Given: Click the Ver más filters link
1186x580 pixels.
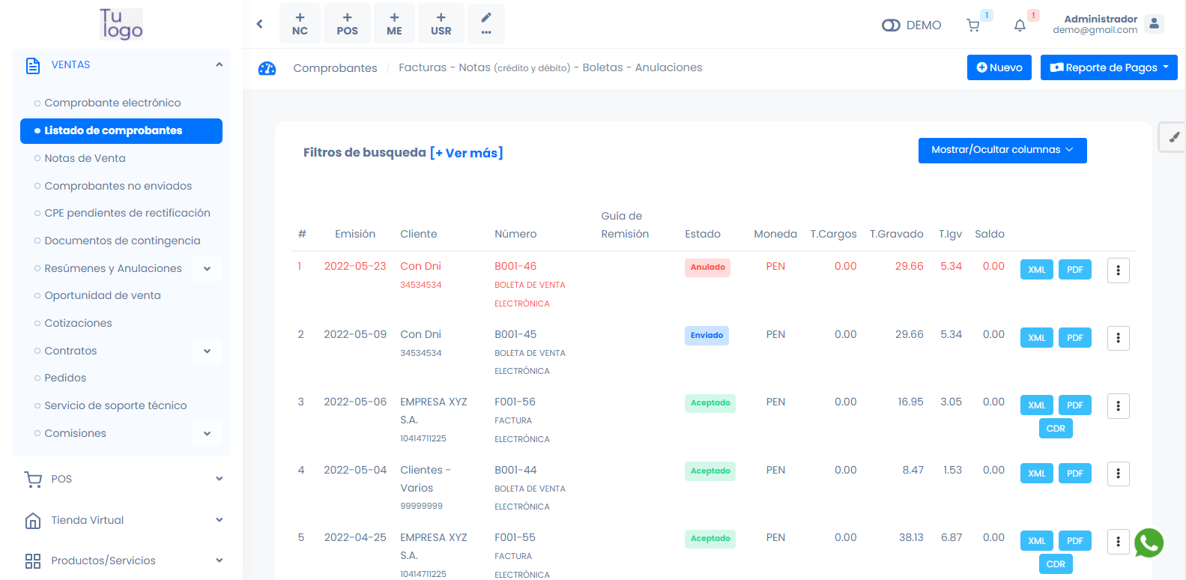Looking at the screenshot, I should (x=466, y=153).
